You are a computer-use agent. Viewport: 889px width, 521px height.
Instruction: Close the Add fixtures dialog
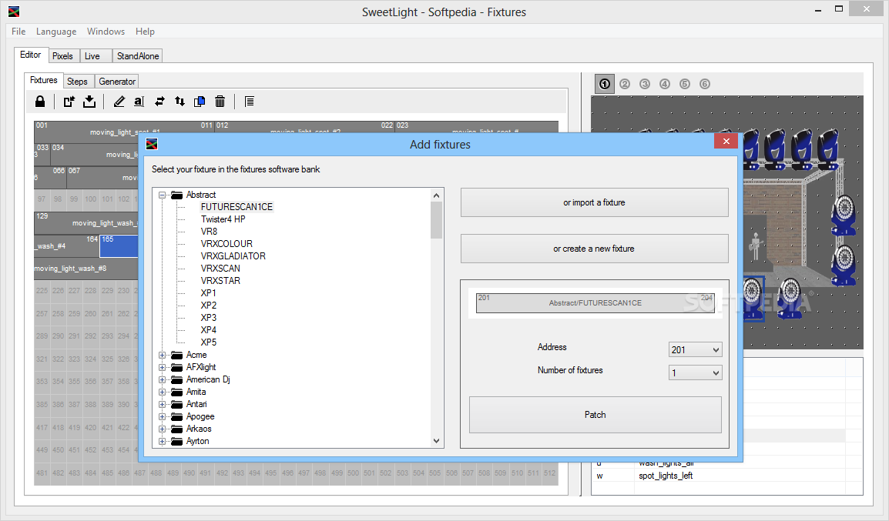(x=726, y=141)
